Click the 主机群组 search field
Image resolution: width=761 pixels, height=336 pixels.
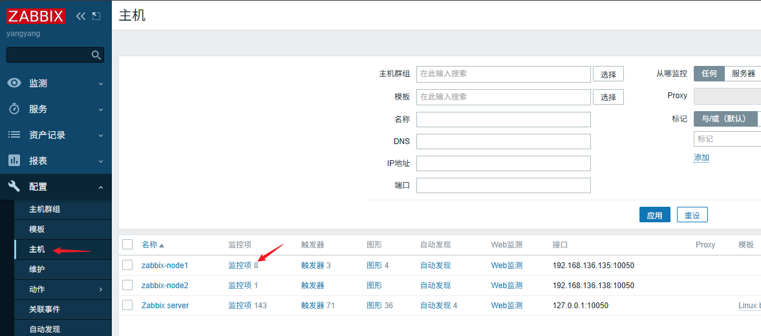[503, 74]
